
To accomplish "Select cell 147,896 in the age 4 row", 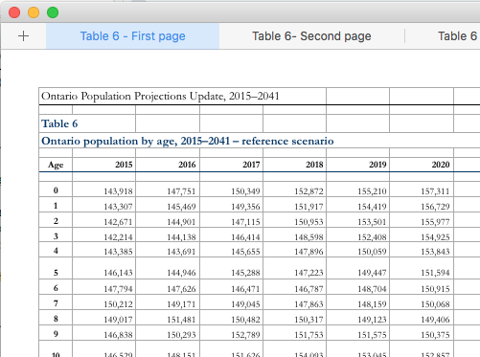I will pos(294,250).
